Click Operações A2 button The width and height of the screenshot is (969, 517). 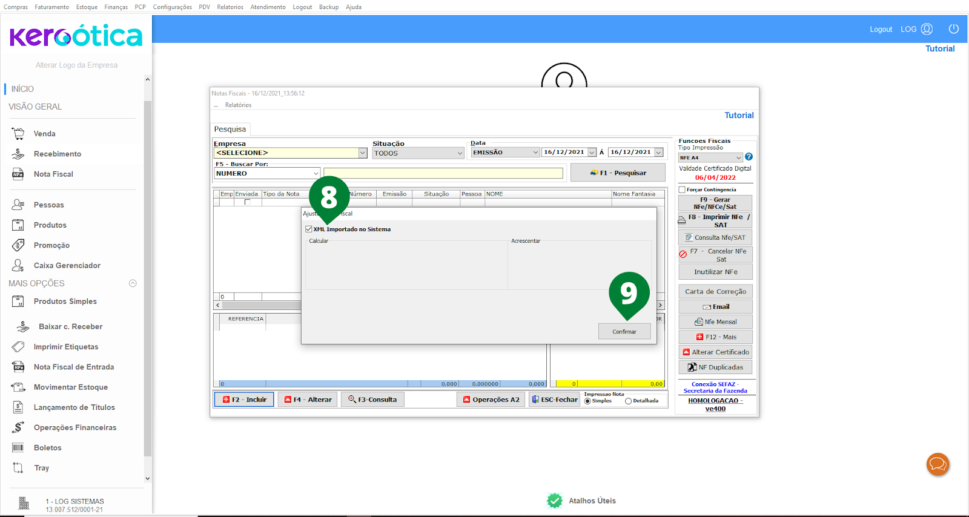(491, 400)
